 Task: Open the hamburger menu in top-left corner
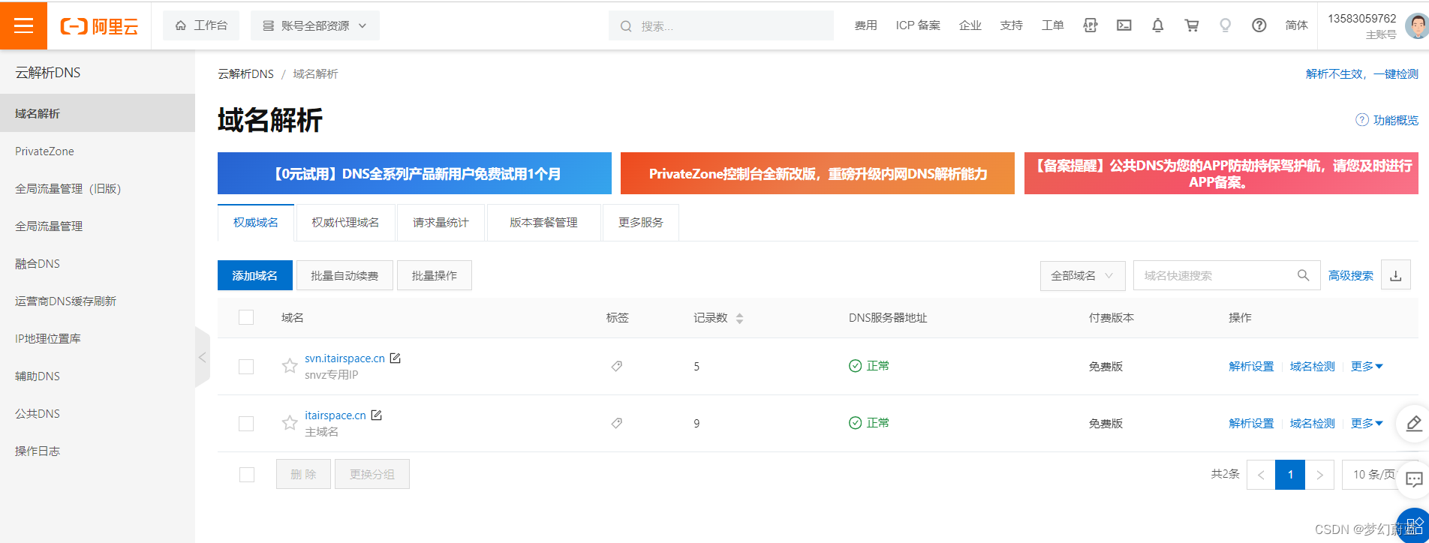[x=23, y=25]
